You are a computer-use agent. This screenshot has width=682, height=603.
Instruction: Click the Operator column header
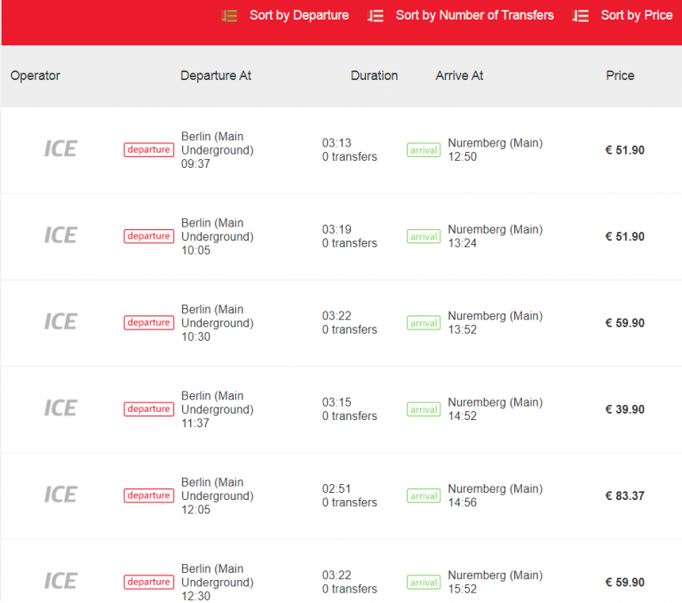(36, 75)
